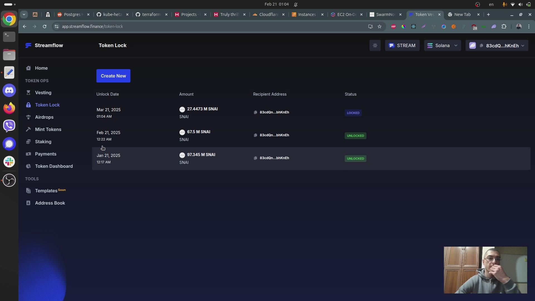Switch to kube-hetz GitHub tab
Image resolution: width=535 pixels, height=301 pixels.
pyautogui.click(x=112, y=14)
